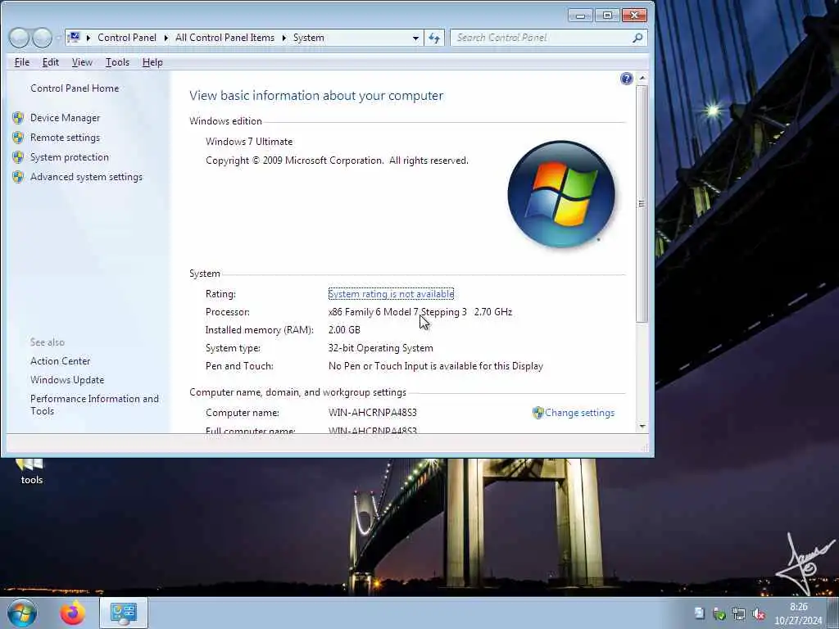Click the Windows logo image
The image size is (839, 629).
point(561,193)
